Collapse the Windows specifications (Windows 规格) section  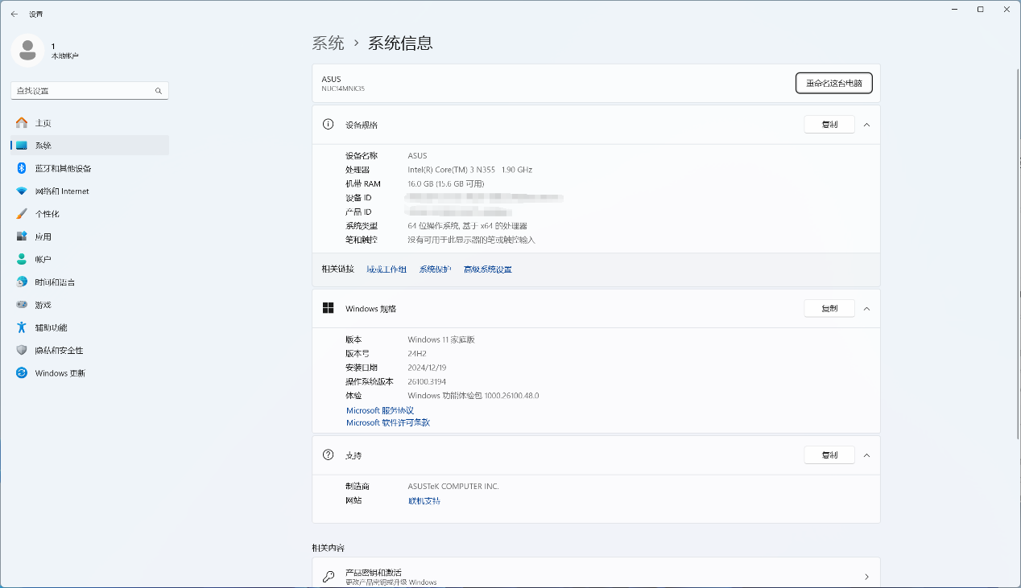click(x=866, y=309)
